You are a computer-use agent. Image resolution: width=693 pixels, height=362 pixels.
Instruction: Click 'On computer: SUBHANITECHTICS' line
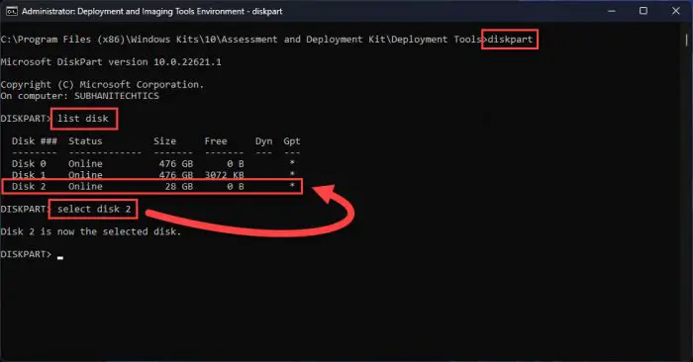(x=79, y=96)
